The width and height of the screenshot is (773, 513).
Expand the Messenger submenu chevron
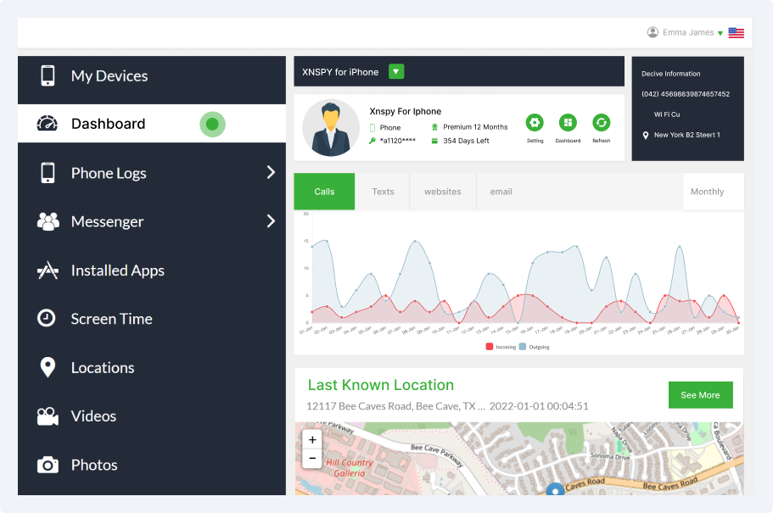point(271,221)
